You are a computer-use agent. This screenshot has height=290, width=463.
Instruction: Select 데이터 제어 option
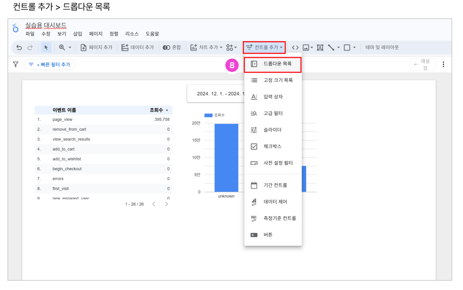tap(273, 202)
